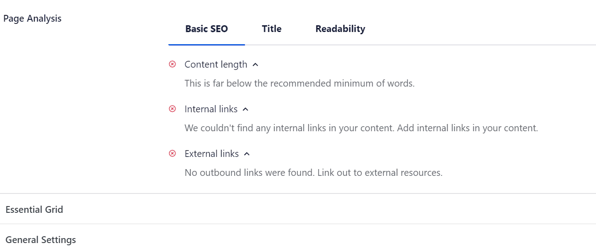Click the internal links recommendation text
Image resolution: width=596 pixels, height=248 pixels.
[x=361, y=128]
